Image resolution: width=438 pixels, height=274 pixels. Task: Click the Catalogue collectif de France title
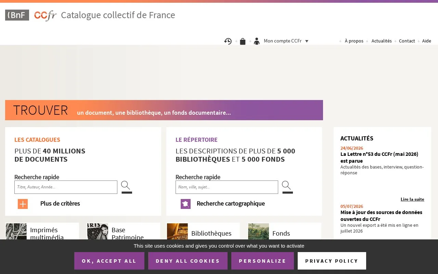pyautogui.click(x=118, y=15)
